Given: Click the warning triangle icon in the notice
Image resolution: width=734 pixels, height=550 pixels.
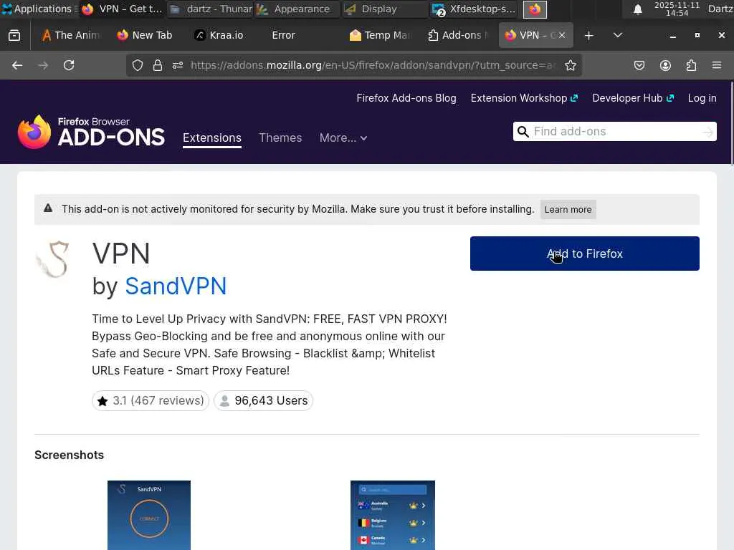Looking at the screenshot, I should (48, 208).
